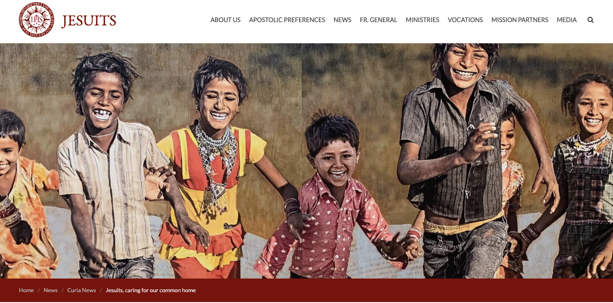Click the JESUITS wordmark text
Image resolution: width=613 pixels, height=303 pixels.
(x=89, y=21)
